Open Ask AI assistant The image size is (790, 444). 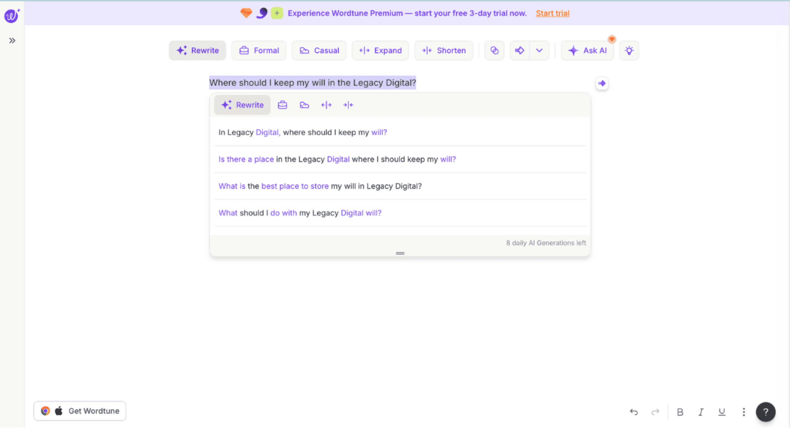tap(587, 51)
